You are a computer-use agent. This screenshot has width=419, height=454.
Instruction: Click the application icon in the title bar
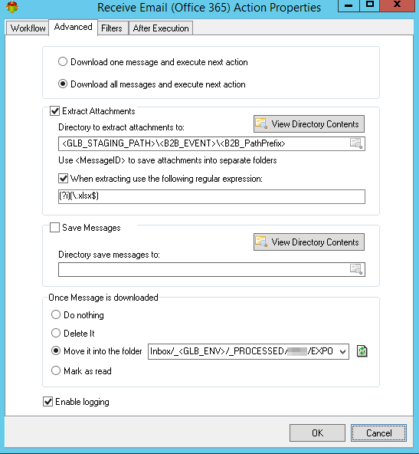[x=11, y=7]
